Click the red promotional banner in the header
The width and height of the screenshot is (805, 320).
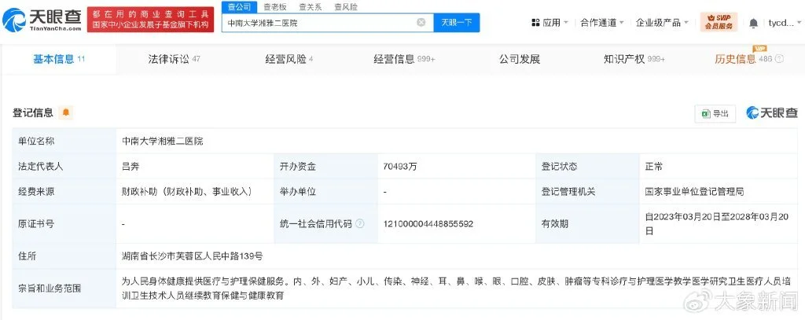150,20
